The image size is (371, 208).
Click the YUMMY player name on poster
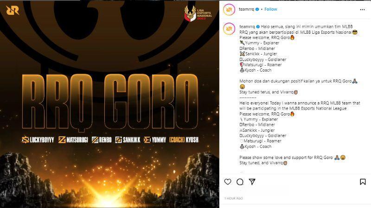pyautogui.click(x=155, y=140)
